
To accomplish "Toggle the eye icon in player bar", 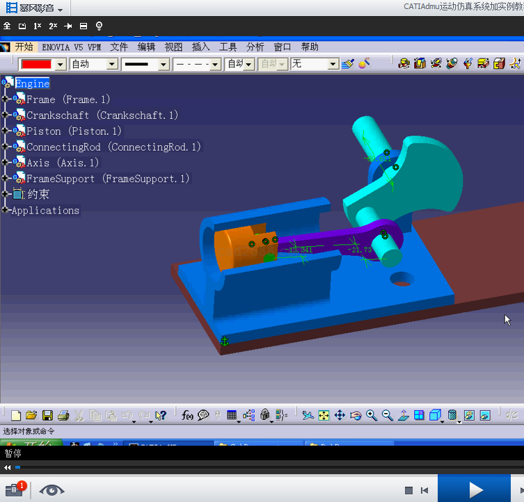I will tap(51, 490).
